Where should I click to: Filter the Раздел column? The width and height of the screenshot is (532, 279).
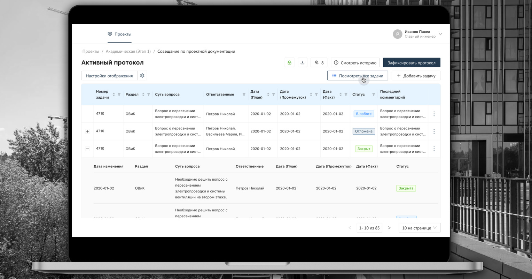149,95
